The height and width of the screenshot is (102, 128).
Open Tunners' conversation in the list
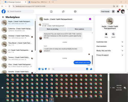pos(17,58)
